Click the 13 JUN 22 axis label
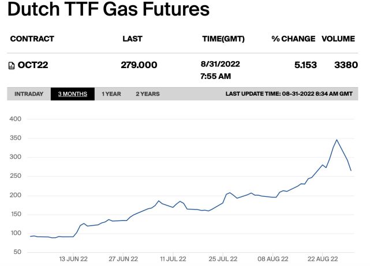This screenshot has width=370, height=266. 73,259
